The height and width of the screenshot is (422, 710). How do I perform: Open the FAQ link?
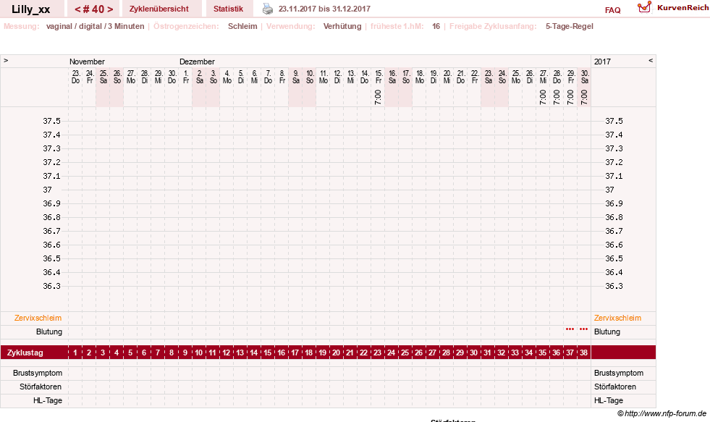[x=612, y=10]
